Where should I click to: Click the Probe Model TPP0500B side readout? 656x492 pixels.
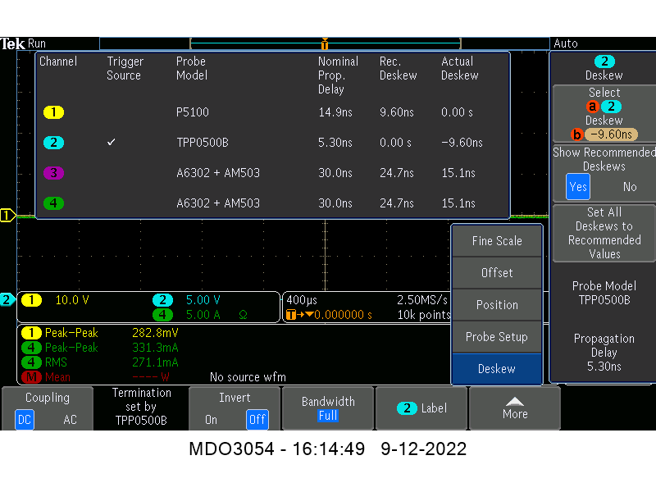tap(604, 293)
